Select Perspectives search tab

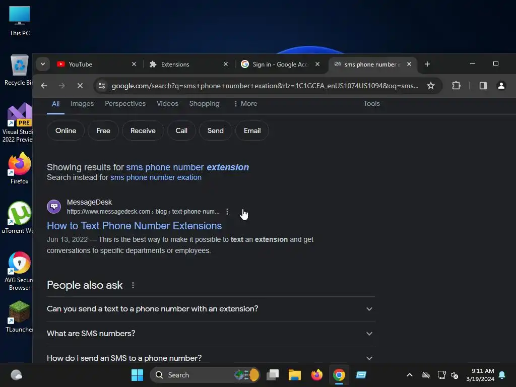(125, 104)
